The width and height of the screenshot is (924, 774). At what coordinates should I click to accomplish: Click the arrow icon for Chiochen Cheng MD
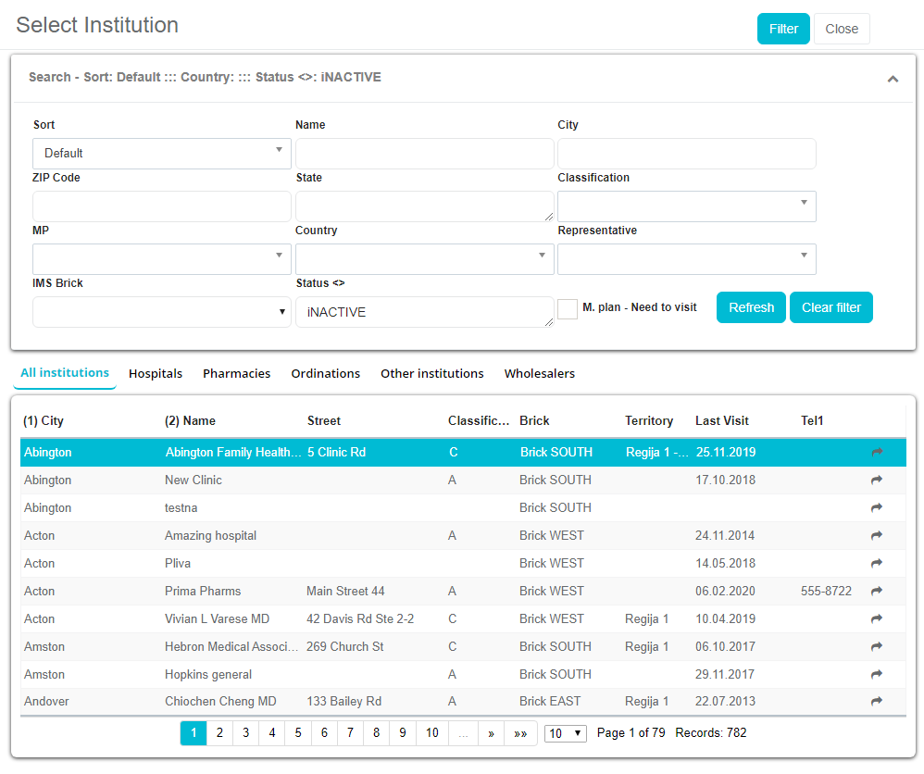click(x=877, y=702)
